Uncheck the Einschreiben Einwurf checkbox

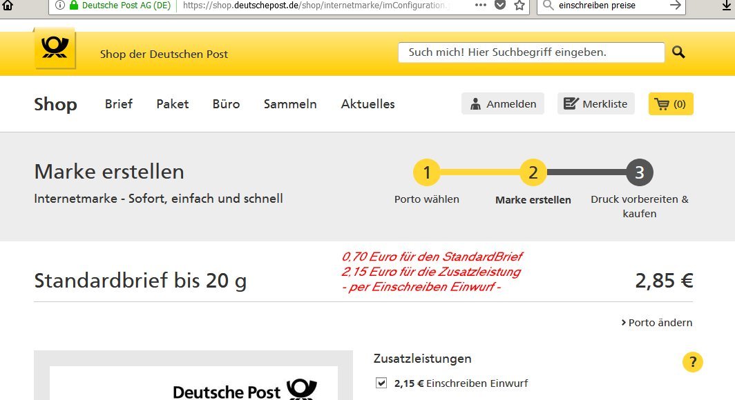point(381,383)
